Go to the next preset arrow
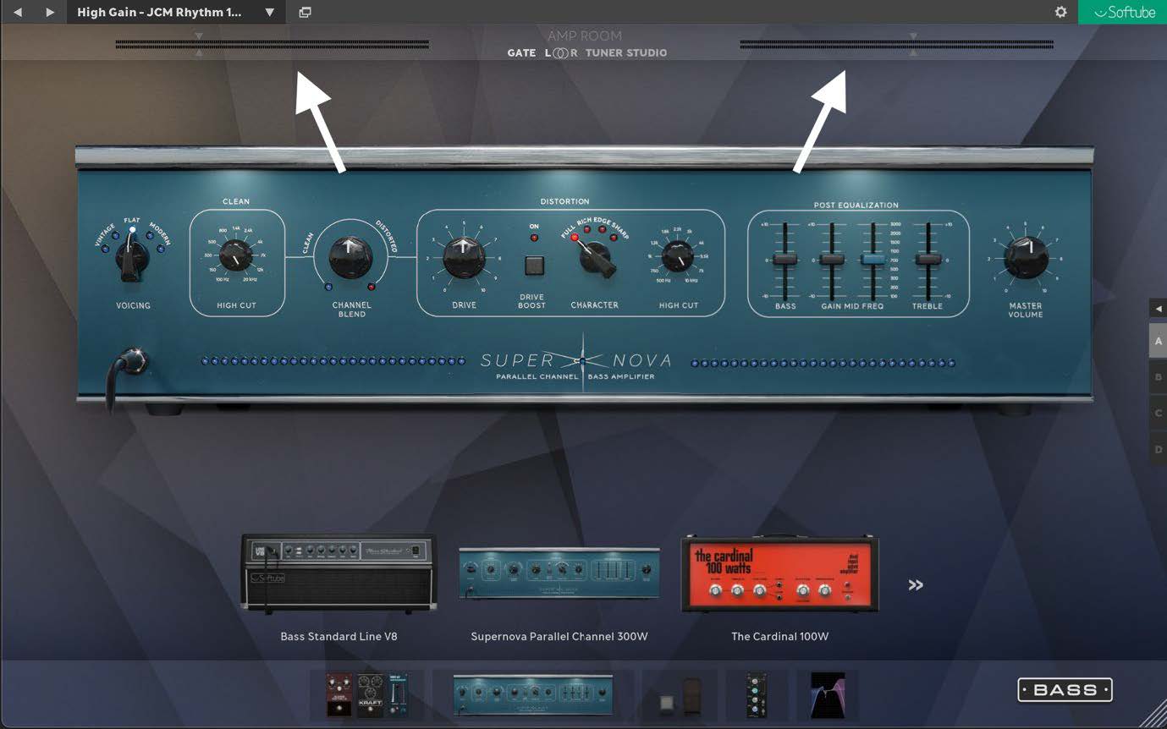 50,13
